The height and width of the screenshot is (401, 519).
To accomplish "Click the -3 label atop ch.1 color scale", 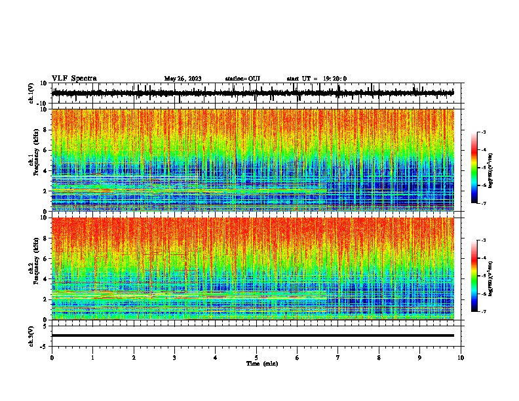I will pyautogui.click(x=484, y=132).
